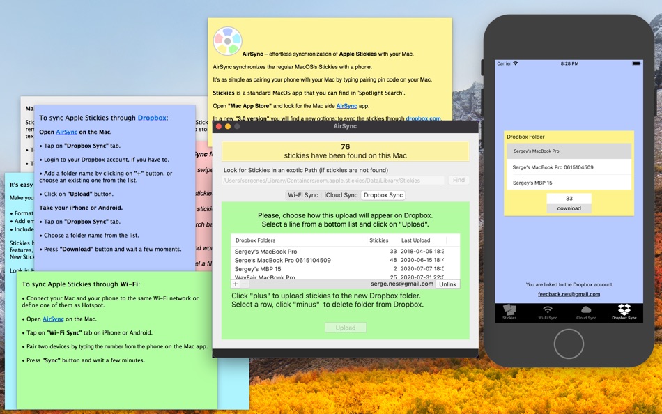Select WayFair MacBook Pro row in table
This screenshot has height=414, width=662.
[x=345, y=277]
